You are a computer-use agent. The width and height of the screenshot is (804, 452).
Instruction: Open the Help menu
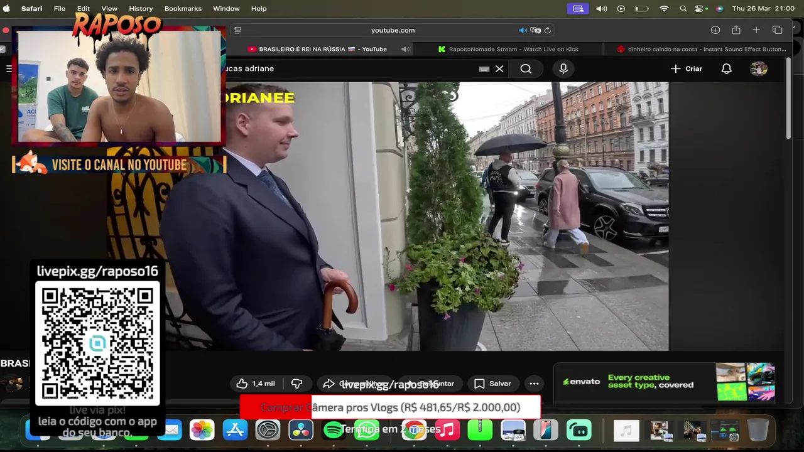tap(259, 9)
